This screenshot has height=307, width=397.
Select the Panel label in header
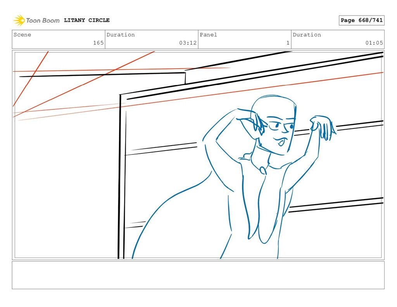(208, 35)
